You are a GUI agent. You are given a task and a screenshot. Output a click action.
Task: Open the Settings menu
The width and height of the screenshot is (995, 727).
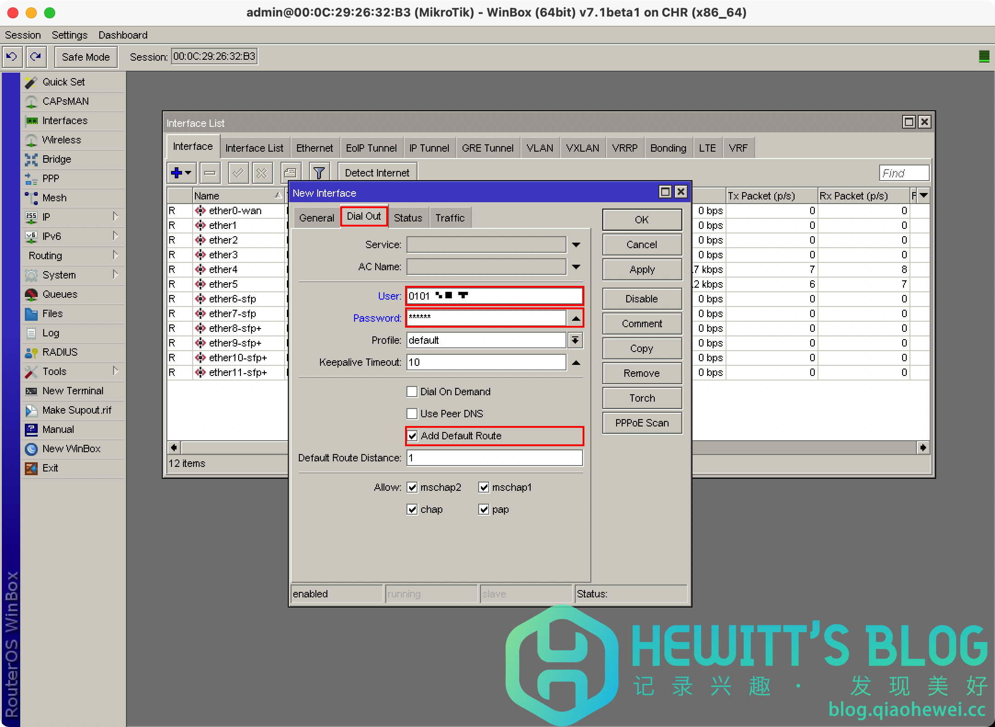pyautogui.click(x=69, y=35)
